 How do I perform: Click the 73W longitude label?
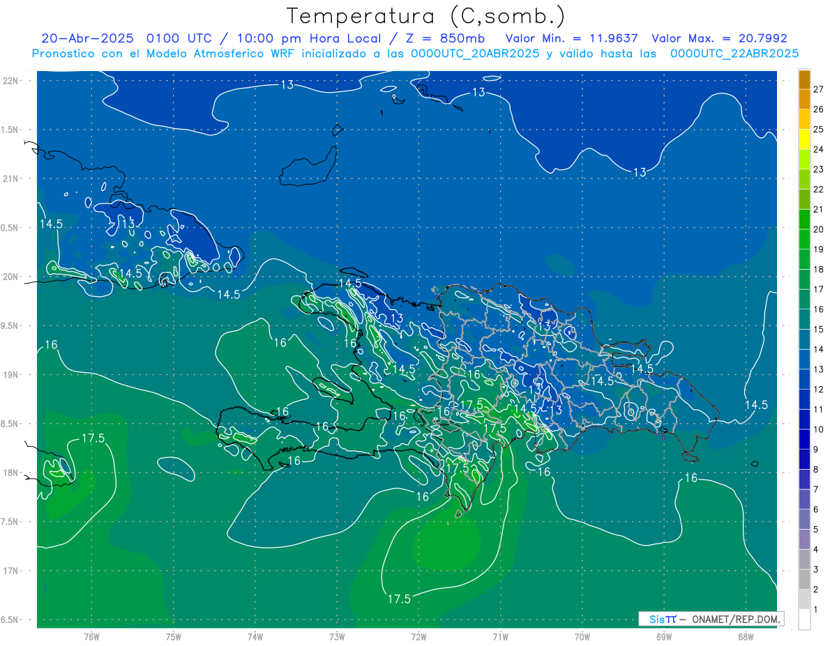click(337, 636)
